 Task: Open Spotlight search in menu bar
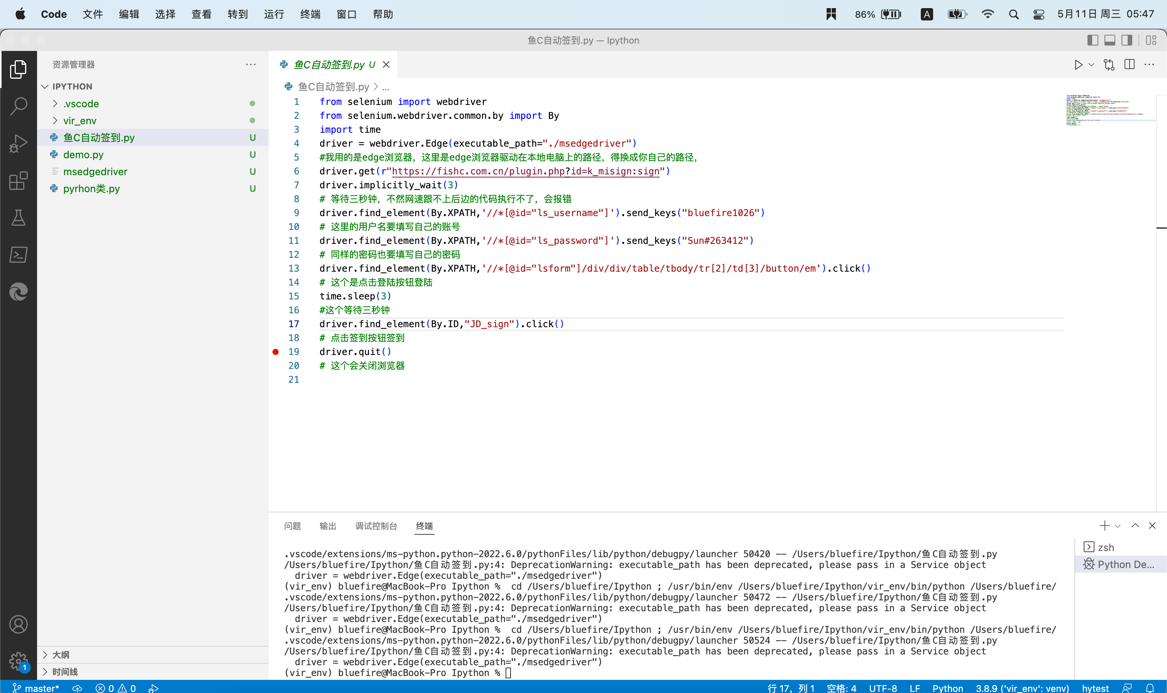tap(1013, 15)
